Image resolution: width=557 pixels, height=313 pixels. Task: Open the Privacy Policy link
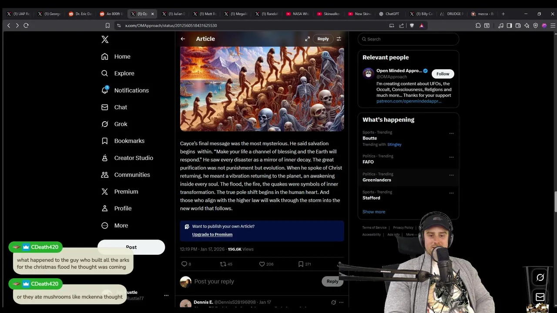point(403,227)
